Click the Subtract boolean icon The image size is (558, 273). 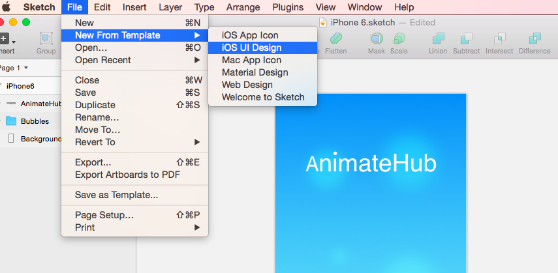[x=467, y=38]
